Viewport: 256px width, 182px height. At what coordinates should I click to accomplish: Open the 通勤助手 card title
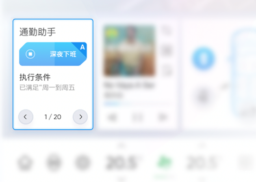pyautogui.click(x=37, y=32)
